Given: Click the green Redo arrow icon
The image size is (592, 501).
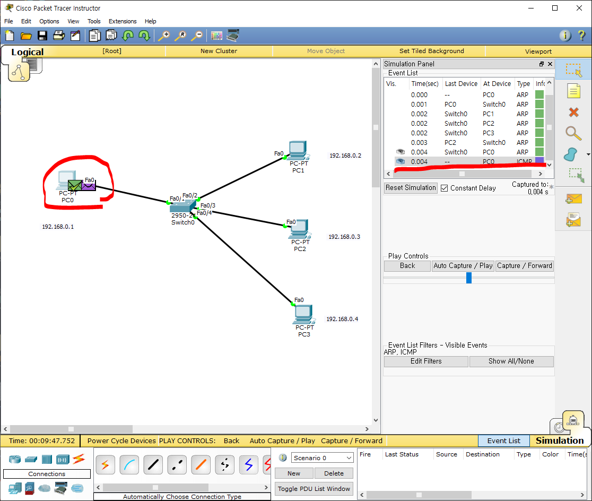Looking at the screenshot, I should point(144,36).
